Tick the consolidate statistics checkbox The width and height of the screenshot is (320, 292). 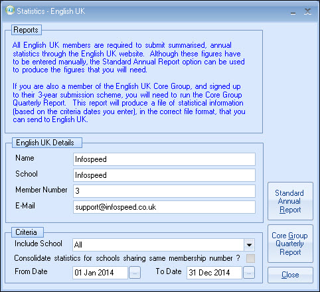[250, 258]
